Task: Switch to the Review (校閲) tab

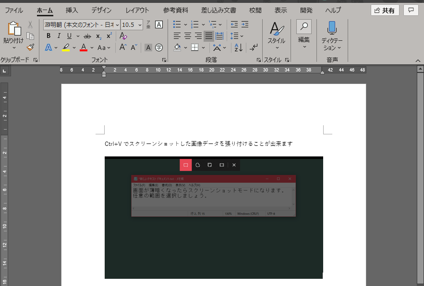Action: click(255, 10)
